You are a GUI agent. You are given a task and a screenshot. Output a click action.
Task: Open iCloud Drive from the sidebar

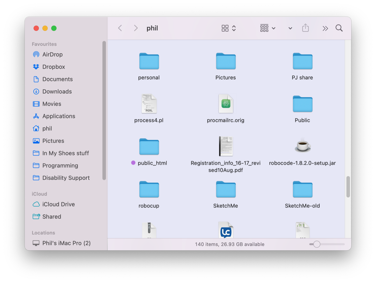point(58,204)
